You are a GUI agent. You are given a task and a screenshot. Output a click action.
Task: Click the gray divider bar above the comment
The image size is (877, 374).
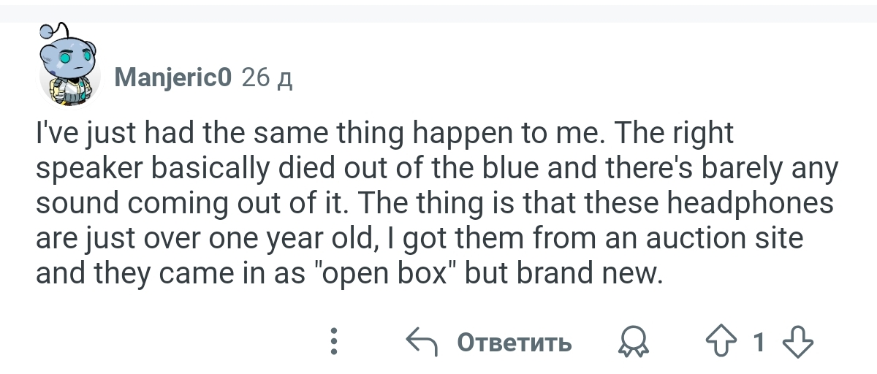pos(438,11)
